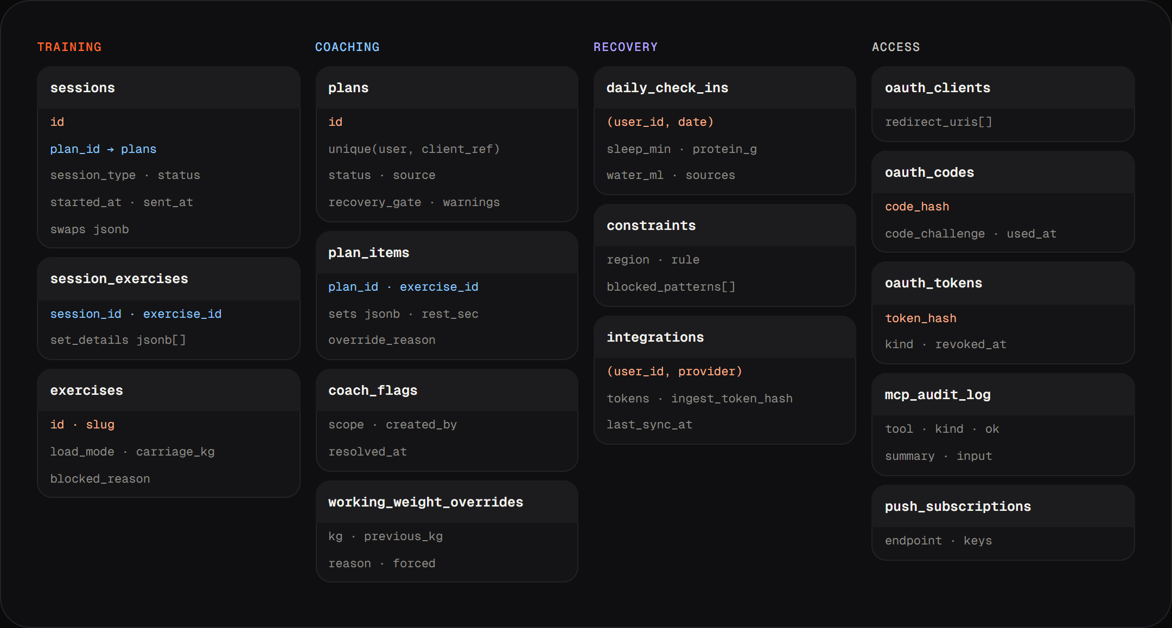This screenshot has height=628, width=1172.
Task: Open the mcp_audit_log table header
Action: click(1003, 395)
